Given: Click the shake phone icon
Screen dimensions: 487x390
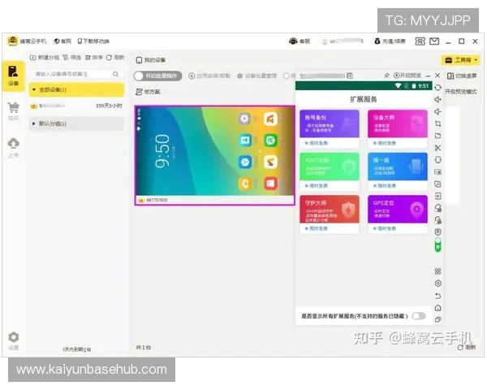Looking at the screenshot, I should click(438, 160).
